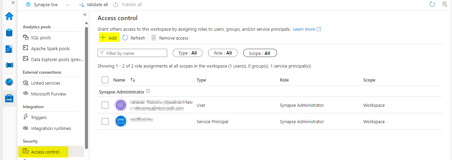Click the Service Principal row avatar

coord(121,121)
